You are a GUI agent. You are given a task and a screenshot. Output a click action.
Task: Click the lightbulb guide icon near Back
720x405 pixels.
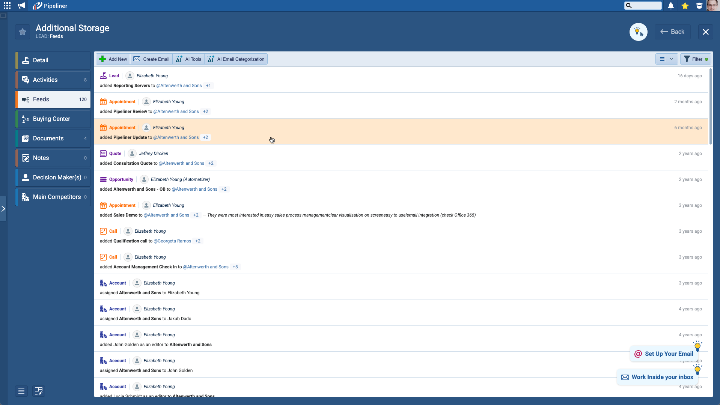(x=638, y=32)
